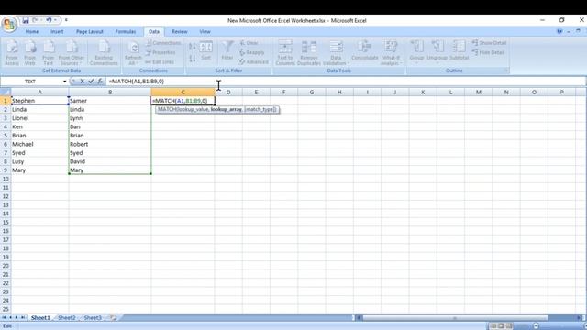The width and height of the screenshot is (587, 330).
Task: Switch to the Review tab
Action: [x=180, y=32]
